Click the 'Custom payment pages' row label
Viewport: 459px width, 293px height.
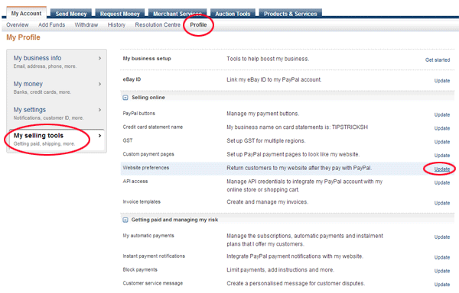tap(148, 154)
